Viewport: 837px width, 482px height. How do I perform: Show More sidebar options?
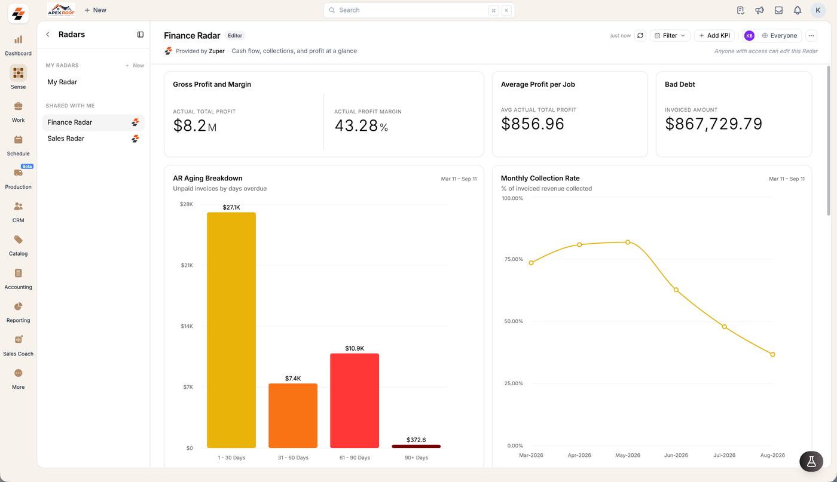pos(18,379)
